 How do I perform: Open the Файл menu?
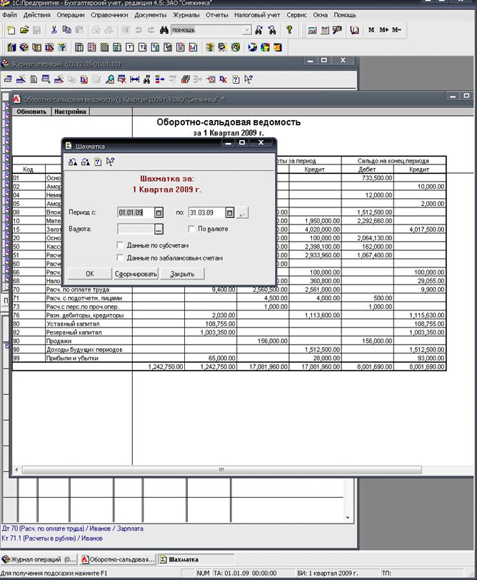click(9, 15)
